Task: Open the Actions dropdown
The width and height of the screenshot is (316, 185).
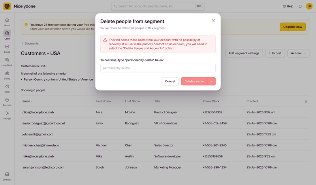Action: click(x=298, y=53)
